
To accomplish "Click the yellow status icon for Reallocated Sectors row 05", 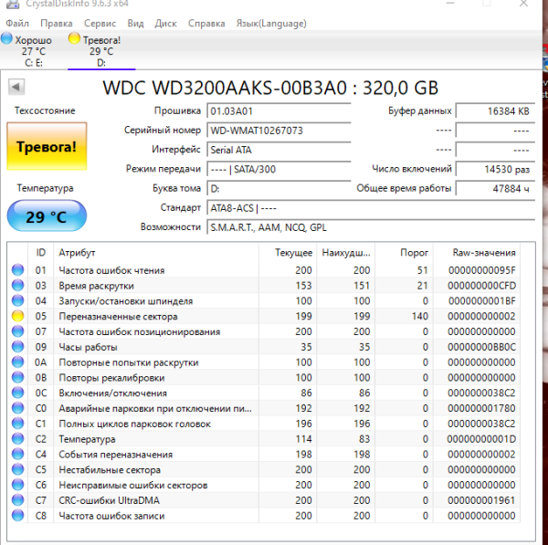I will click(17, 316).
